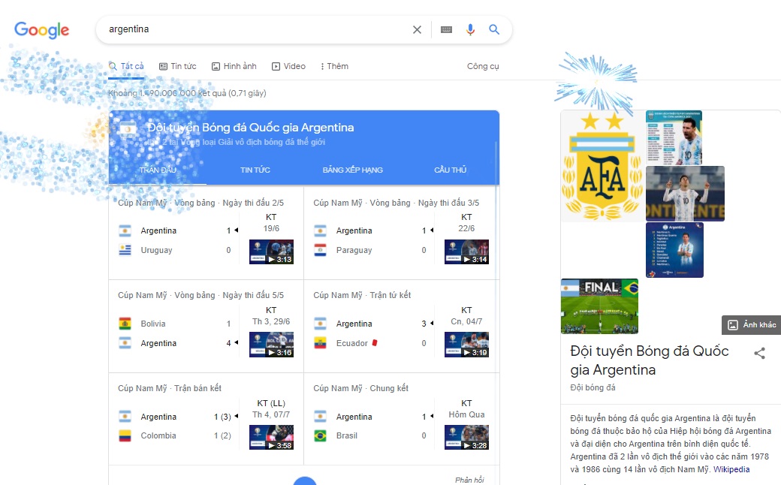Image resolution: width=781 pixels, height=485 pixels.
Task: Clear the search box text
Action: (417, 30)
